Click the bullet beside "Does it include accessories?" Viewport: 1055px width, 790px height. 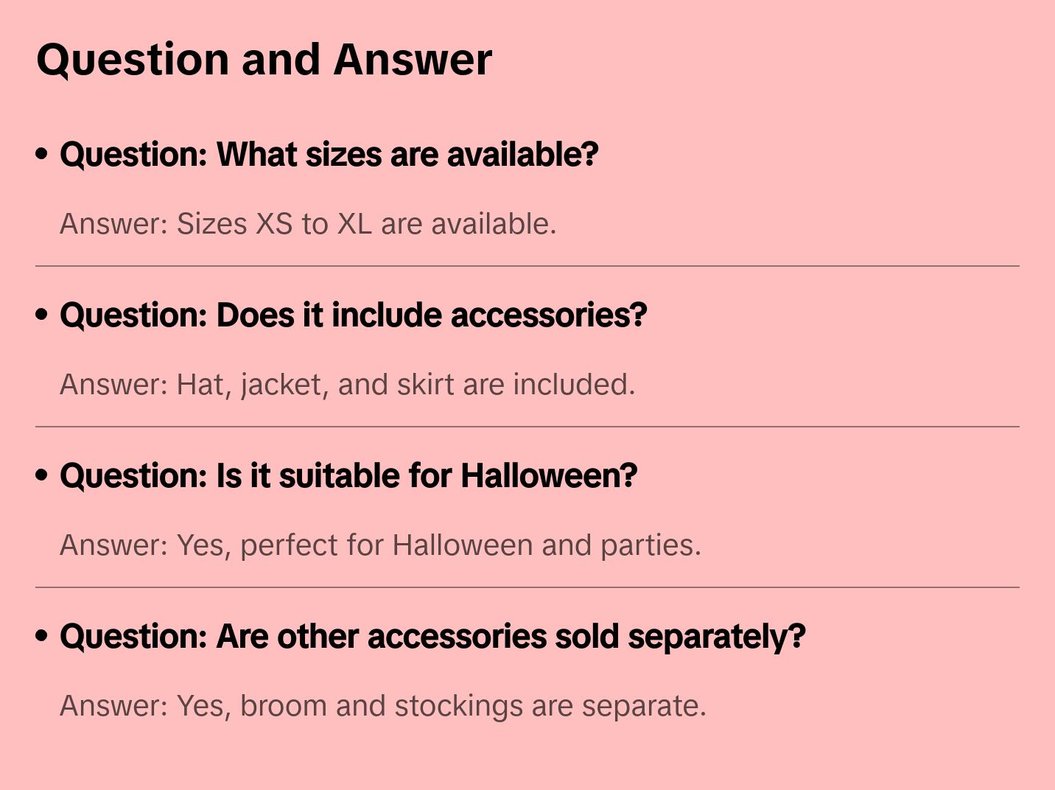[x=42, y=315]
